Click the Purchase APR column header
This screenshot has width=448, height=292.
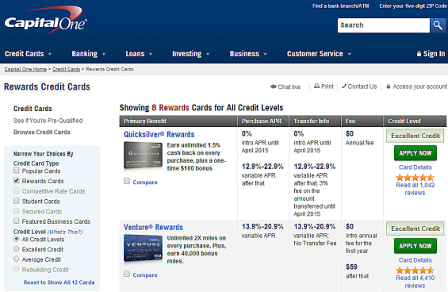point(263,121)
